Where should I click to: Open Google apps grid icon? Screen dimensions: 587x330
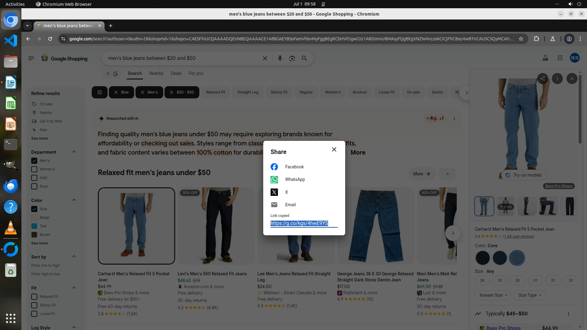[560, 58]
